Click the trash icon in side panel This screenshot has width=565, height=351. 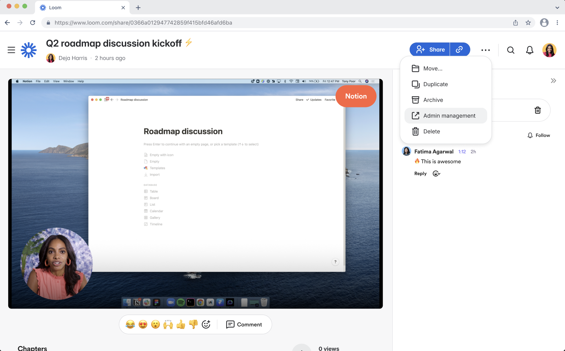(537, 110)
